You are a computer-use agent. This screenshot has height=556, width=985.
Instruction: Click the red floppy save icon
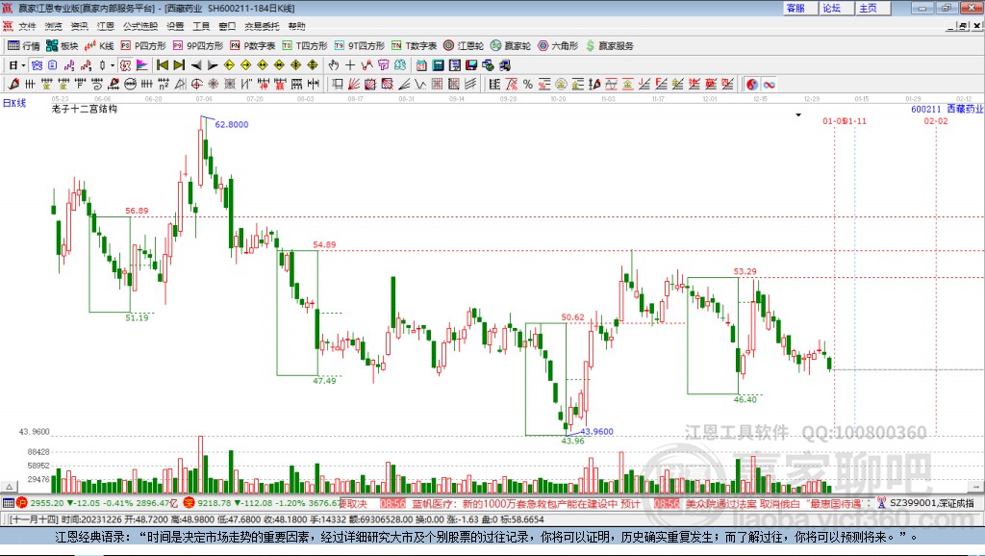[x=471, y=65]
